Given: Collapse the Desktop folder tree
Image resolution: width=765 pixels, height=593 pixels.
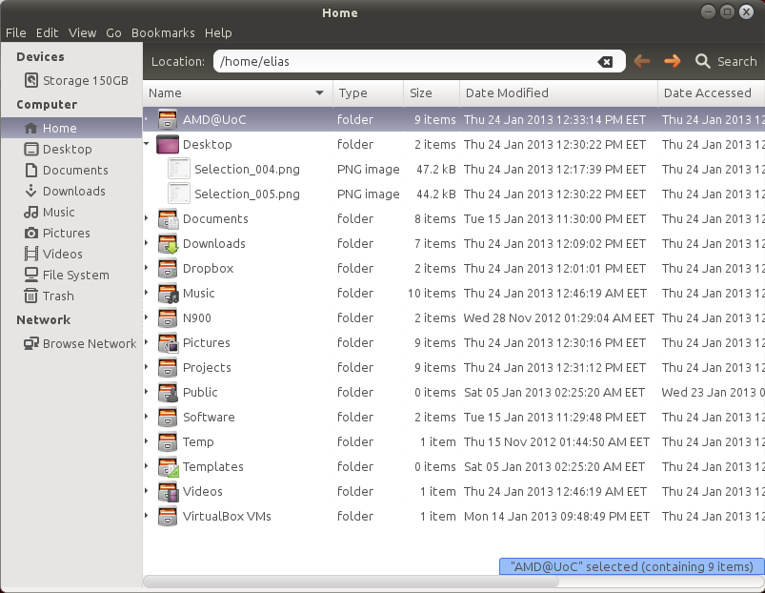Looking at the screenshot, I should pyautogui.click(x=147, y=145).
